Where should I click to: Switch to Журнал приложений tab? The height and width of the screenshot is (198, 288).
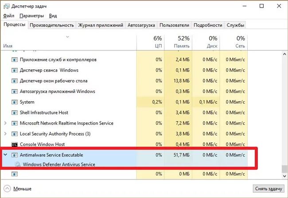[x=101, y=25]
